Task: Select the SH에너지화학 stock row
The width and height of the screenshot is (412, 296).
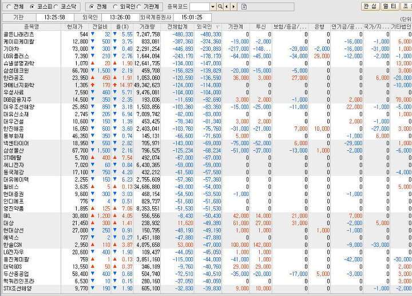Action: click(x=207, y=85)
